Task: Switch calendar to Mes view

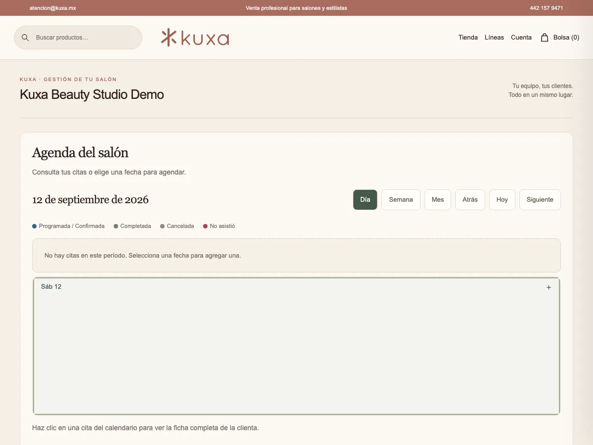Action: pyautogui.click(x=438, y=200)
